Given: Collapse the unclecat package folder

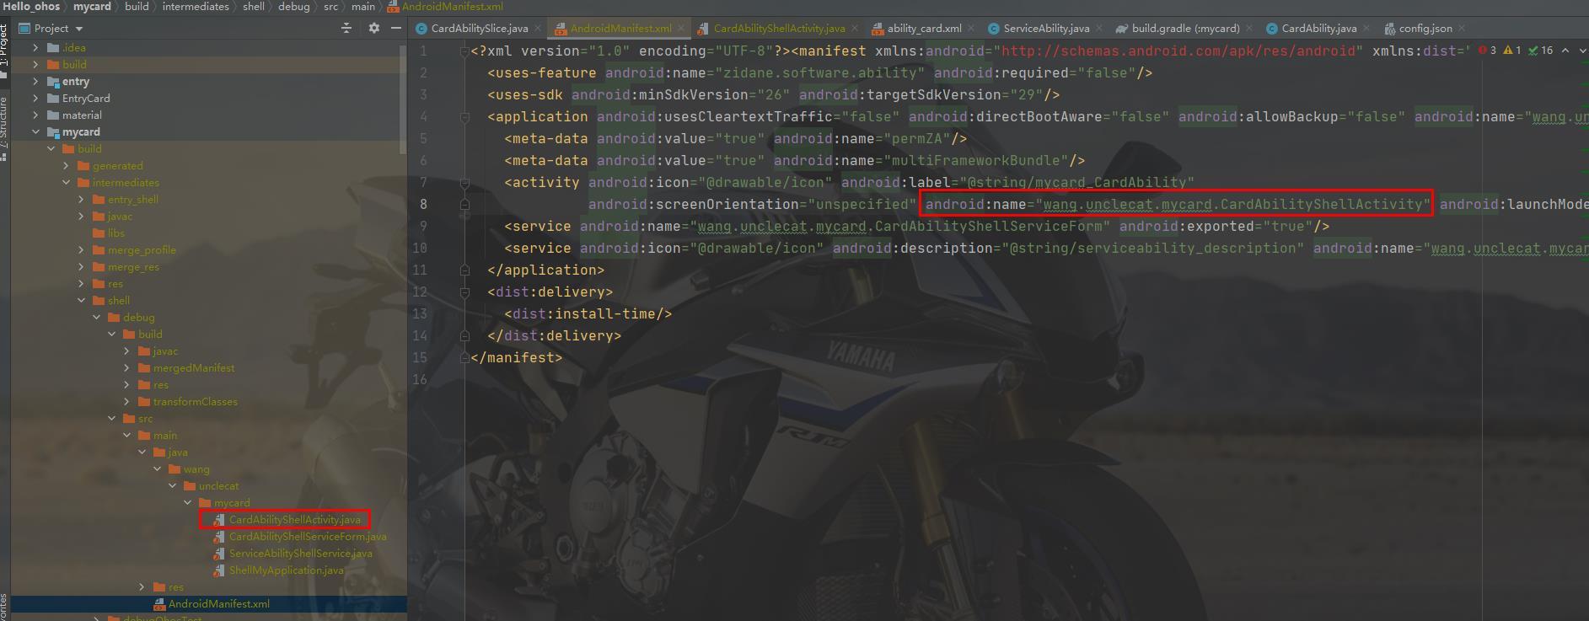Looking at the screenshot, I should pyautogui.click(x=172, y=486).
